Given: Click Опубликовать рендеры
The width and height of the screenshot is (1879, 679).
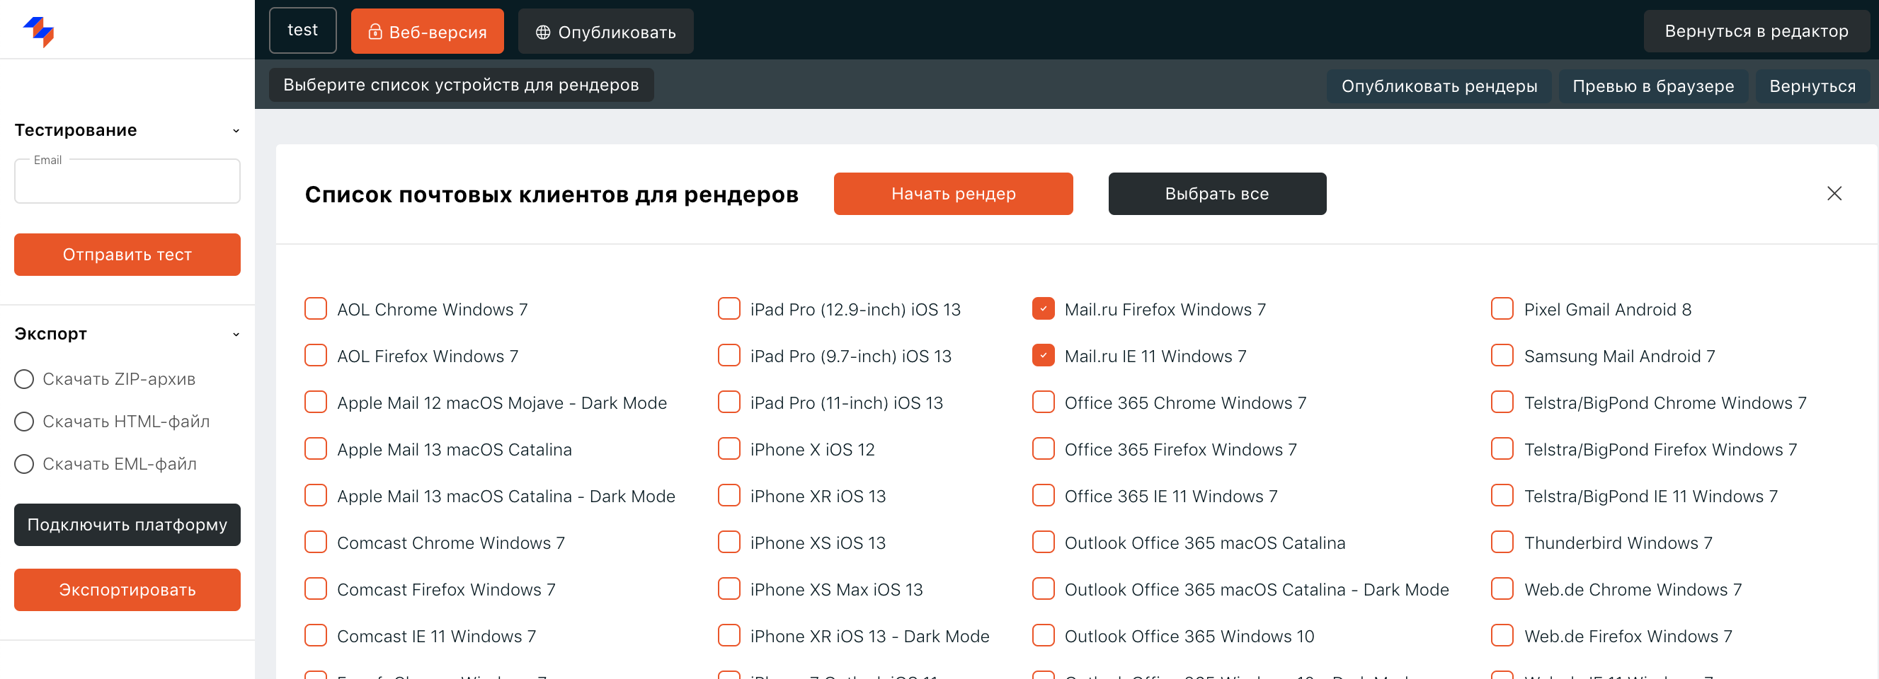Looking at the screenshot, I should click(x=1439, y=86).
